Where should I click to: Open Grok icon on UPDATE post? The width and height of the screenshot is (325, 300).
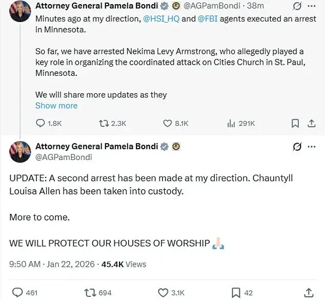pos(296,147)
